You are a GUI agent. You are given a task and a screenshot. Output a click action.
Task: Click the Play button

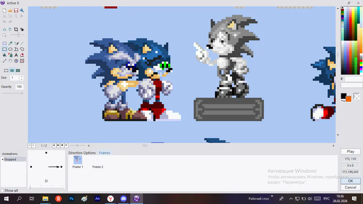click(350, 152)
